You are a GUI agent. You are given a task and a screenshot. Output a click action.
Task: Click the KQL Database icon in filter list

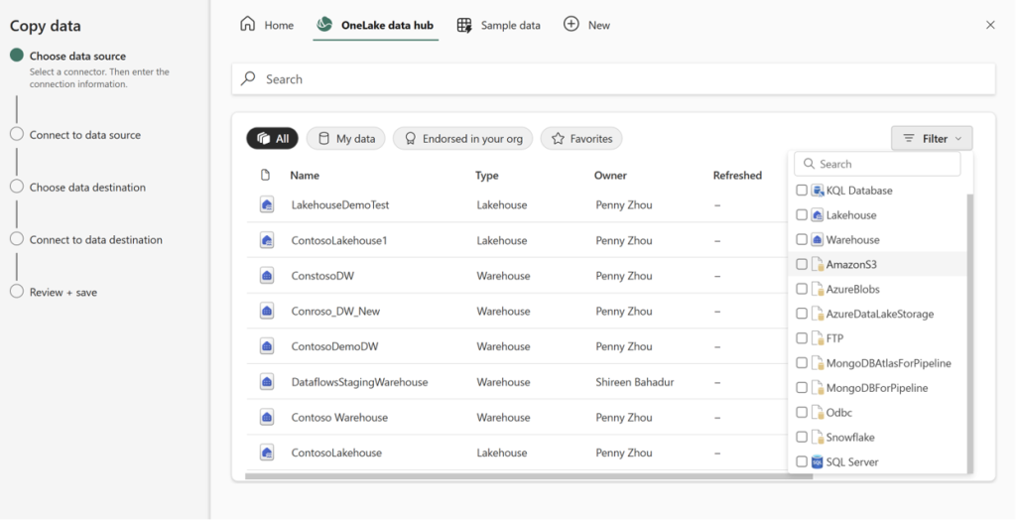pyautogui.click(x=818, y=191)
